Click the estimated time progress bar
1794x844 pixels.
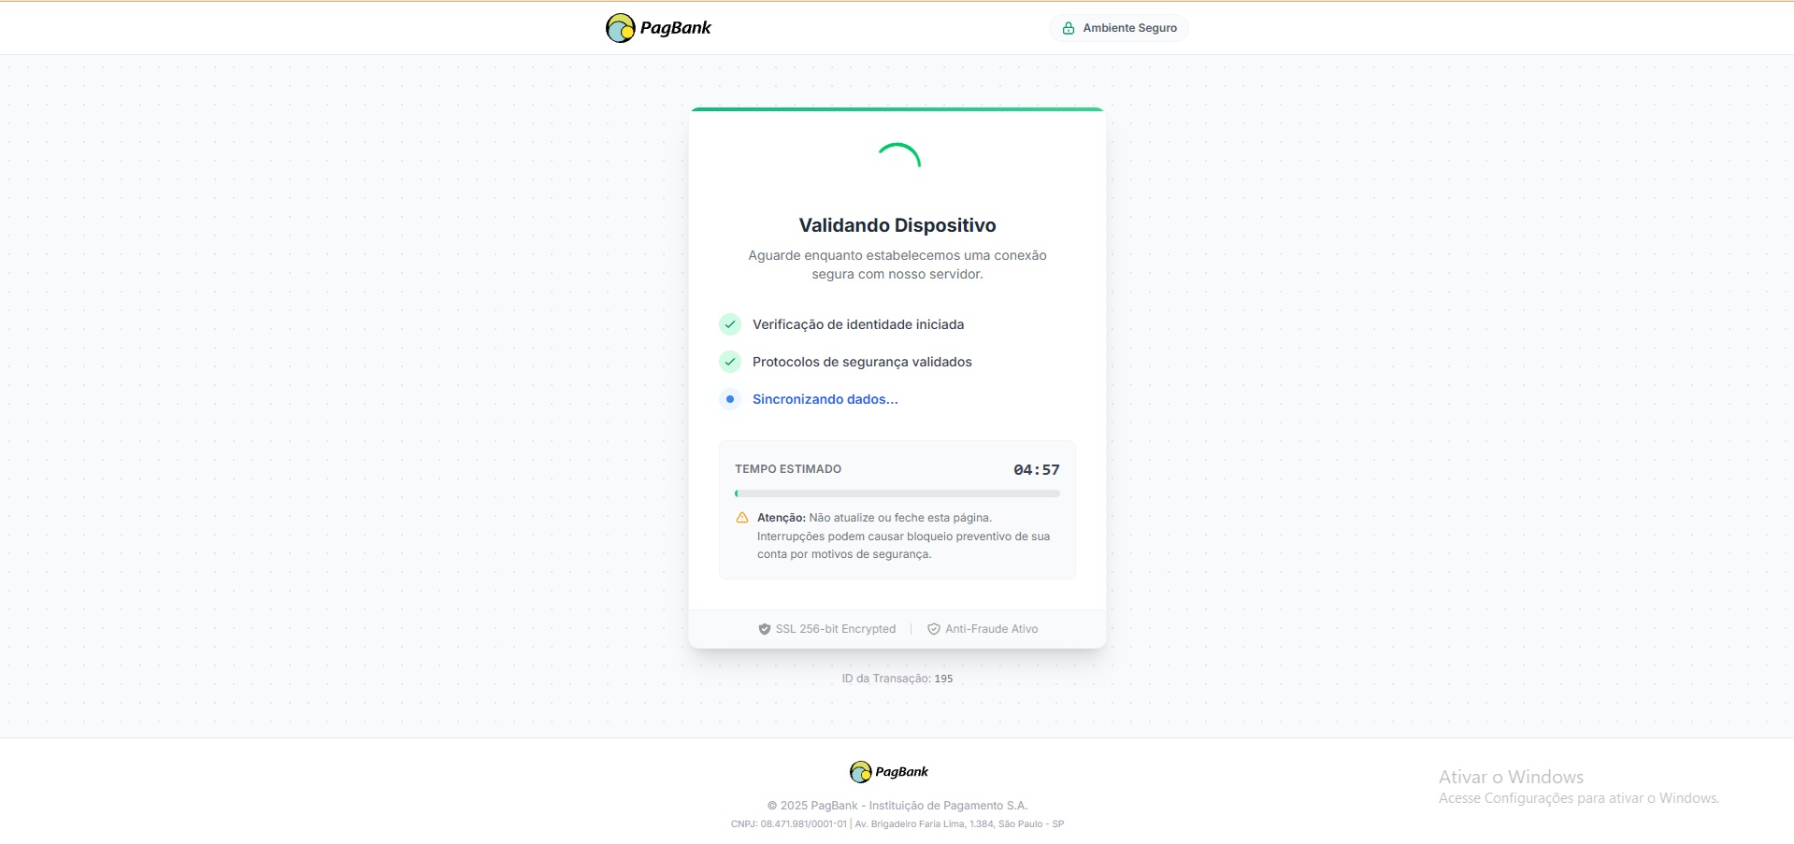pyautogui.click(x=897, y=494)
